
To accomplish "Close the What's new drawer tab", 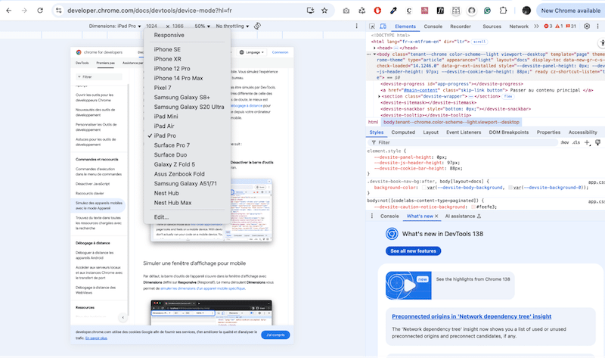I will pos(436,216).
